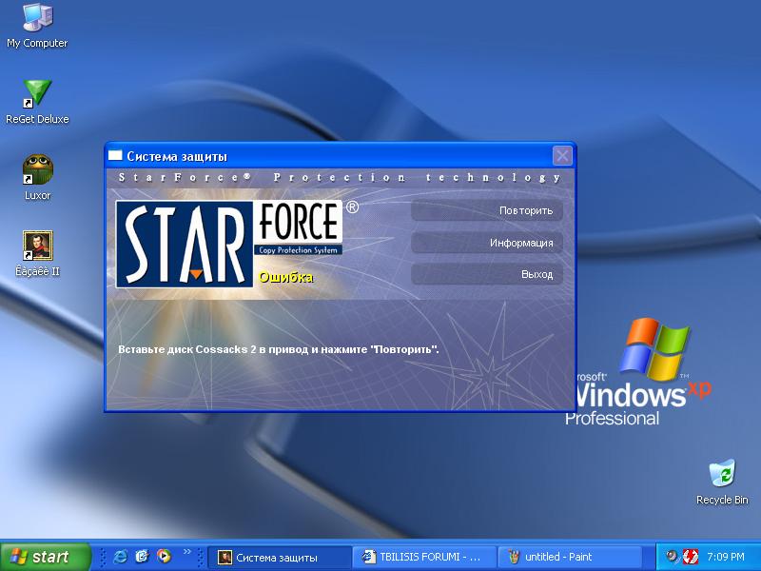Switch to TBILISIS FORUMI taskbar window
Viewport: 761px width, 571px height.
pos(425,557)
